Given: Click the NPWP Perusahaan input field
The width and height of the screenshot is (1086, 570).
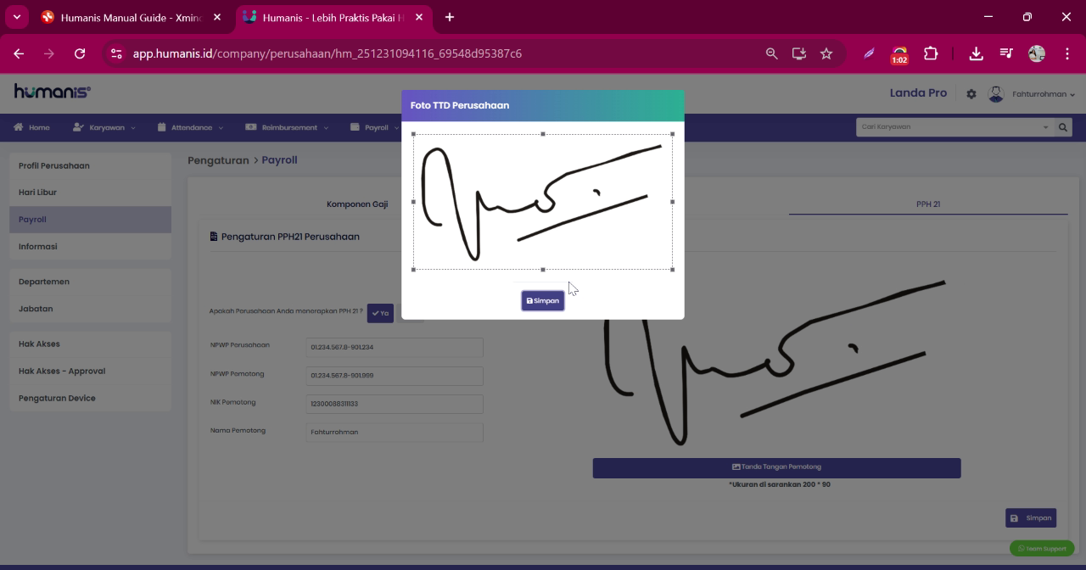Looking at the screenshot, I should [395, 347].
